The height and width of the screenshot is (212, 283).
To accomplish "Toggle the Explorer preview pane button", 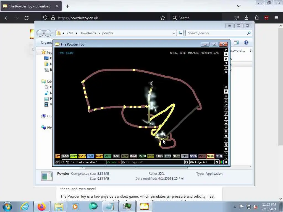I will (236, 43).
